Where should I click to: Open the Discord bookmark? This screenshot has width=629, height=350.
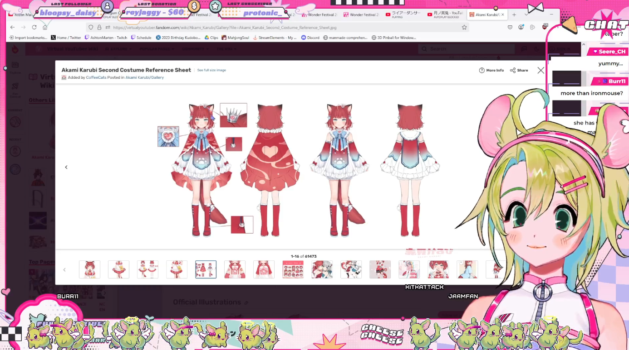pyautogui.click(x=310, y=38)
